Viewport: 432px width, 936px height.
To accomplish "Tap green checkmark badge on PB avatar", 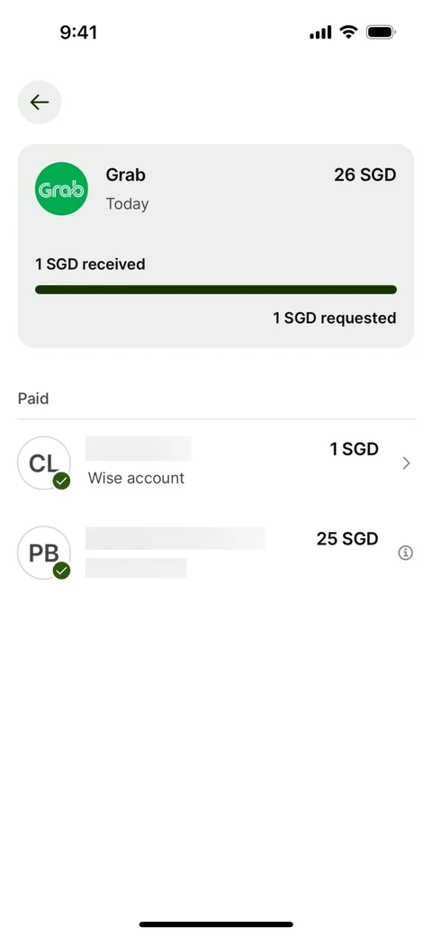I will tap(61, 571).
